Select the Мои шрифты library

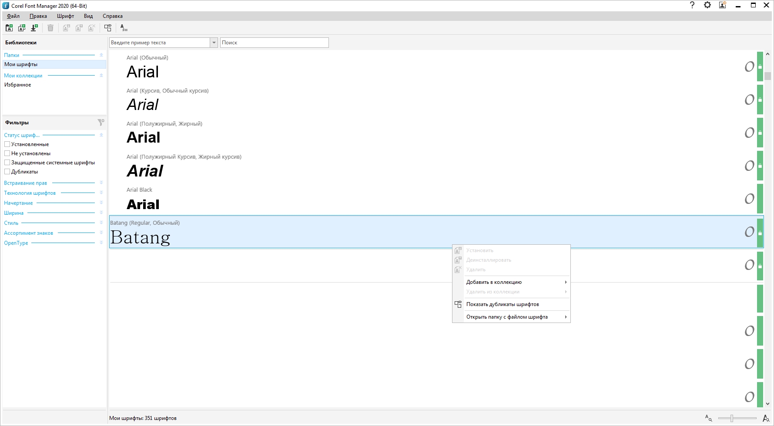54,64
